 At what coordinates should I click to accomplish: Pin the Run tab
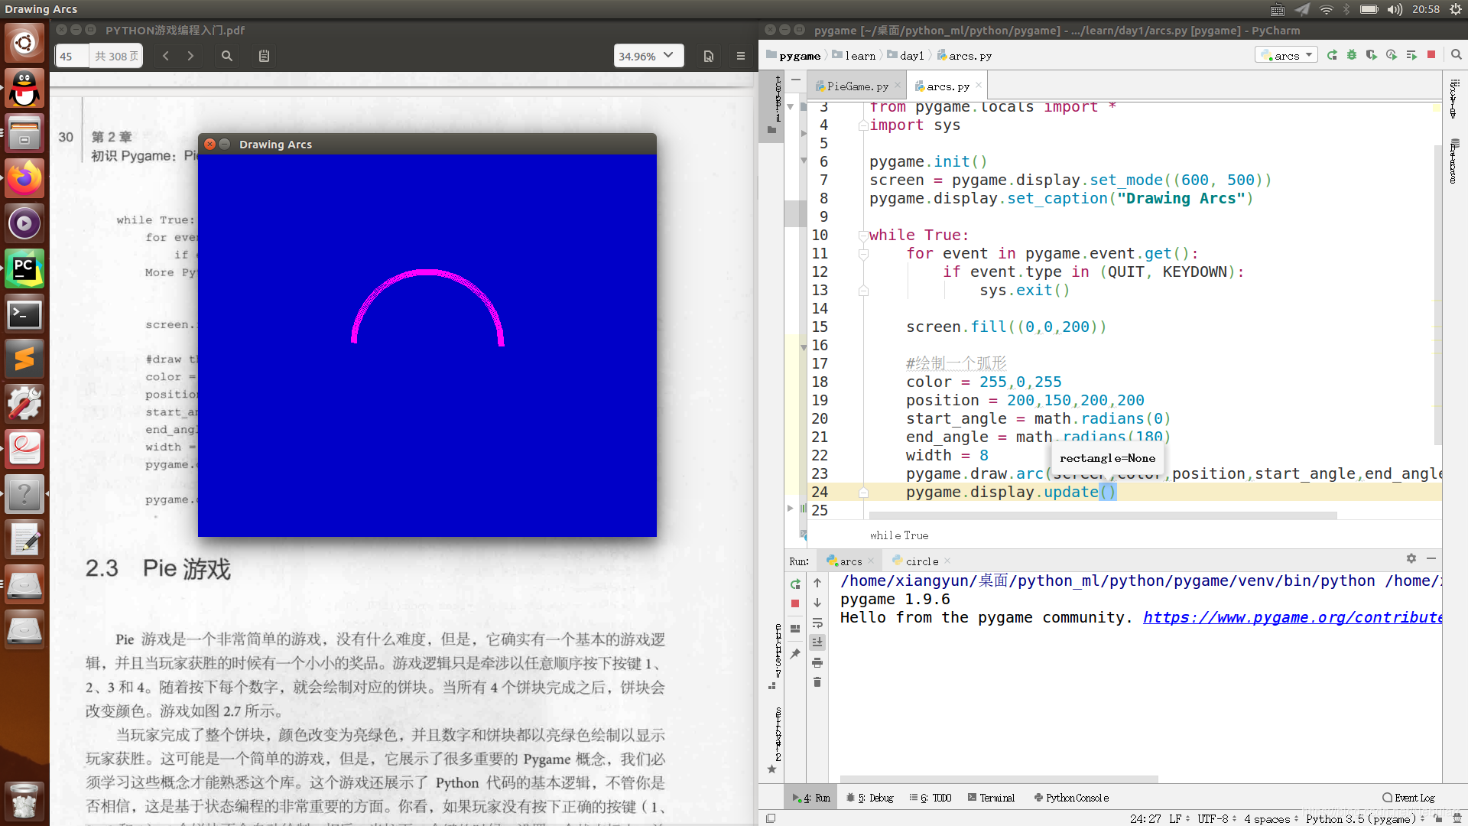795,654
